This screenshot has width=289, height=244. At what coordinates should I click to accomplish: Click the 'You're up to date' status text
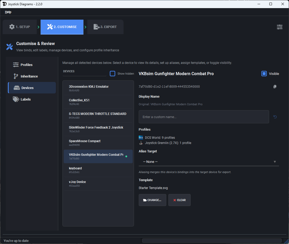click(16, 241)
